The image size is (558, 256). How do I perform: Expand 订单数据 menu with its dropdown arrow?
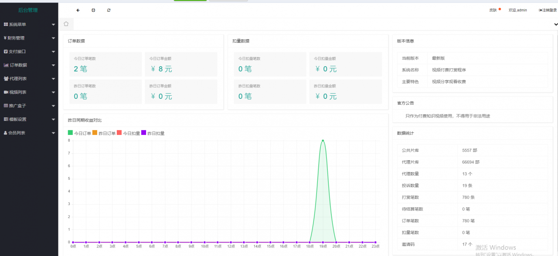[x=53, y=65]
